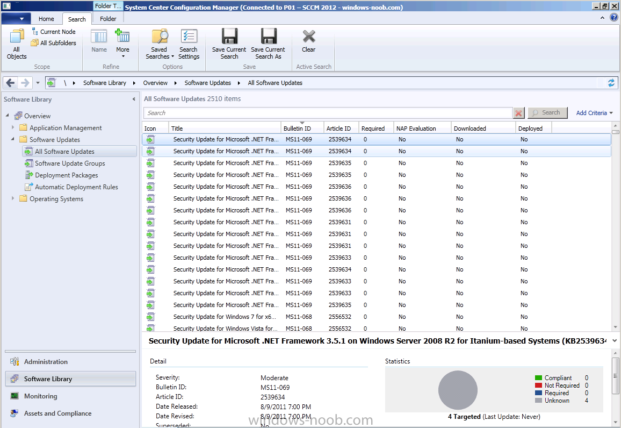Screen dimensions: 621x428
Task: Click the green Compliant legend swatch
Action: pos(538,378)
